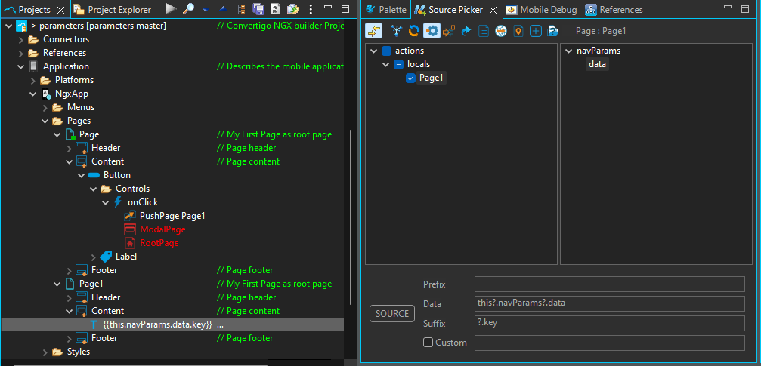
Task: Expand the Label node
Action: point(93,257)
